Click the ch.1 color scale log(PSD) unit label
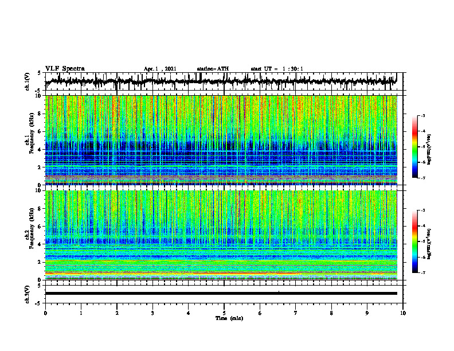This screenshot has width=454, height=351. pos(429,149)
